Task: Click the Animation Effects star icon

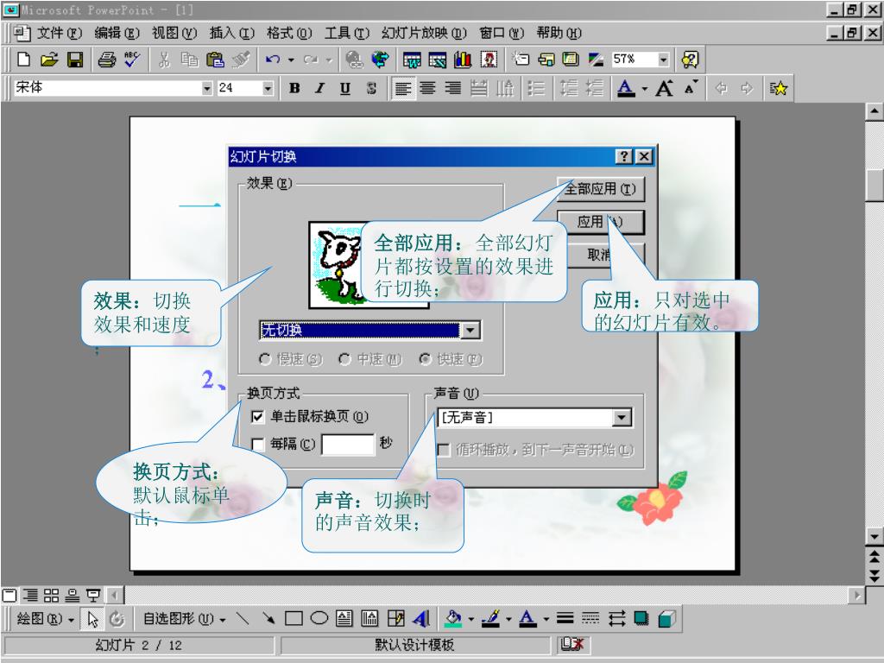Action: (x=779, y=88)
